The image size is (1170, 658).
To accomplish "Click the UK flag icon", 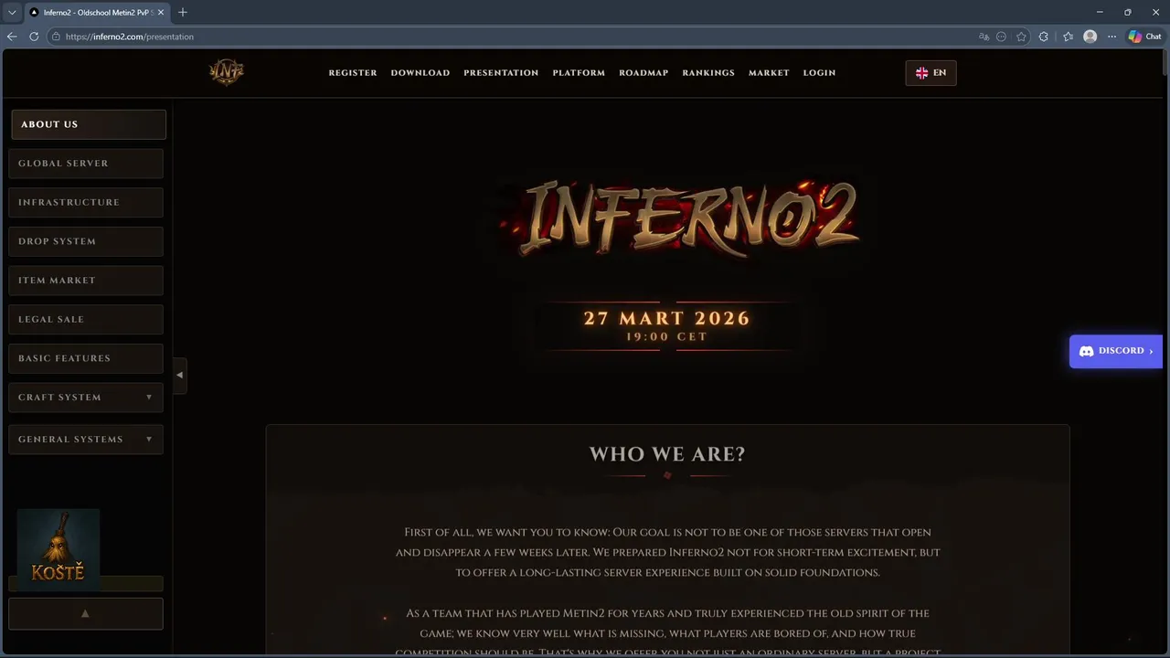I will [x=921, y=73].
